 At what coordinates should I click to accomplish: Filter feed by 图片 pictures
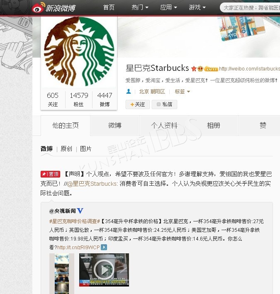point(86,149)
